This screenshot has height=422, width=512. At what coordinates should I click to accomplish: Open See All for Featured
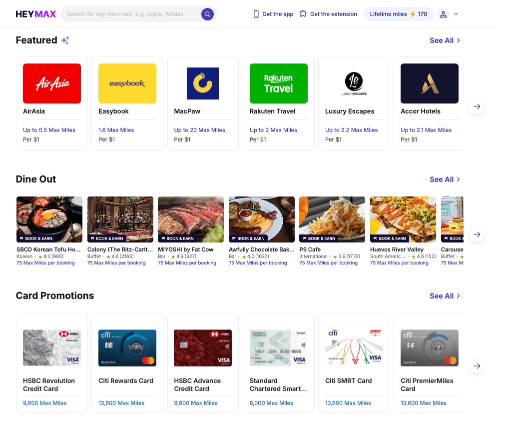(445, 40)
